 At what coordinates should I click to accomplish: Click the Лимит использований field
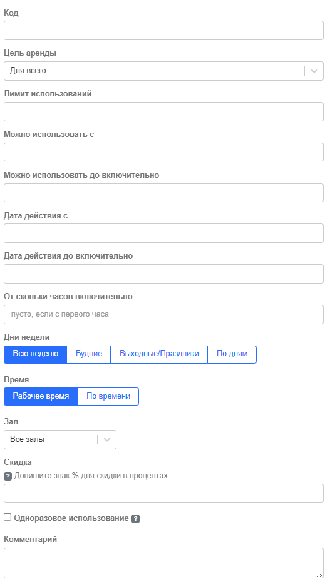click(163, 112)
